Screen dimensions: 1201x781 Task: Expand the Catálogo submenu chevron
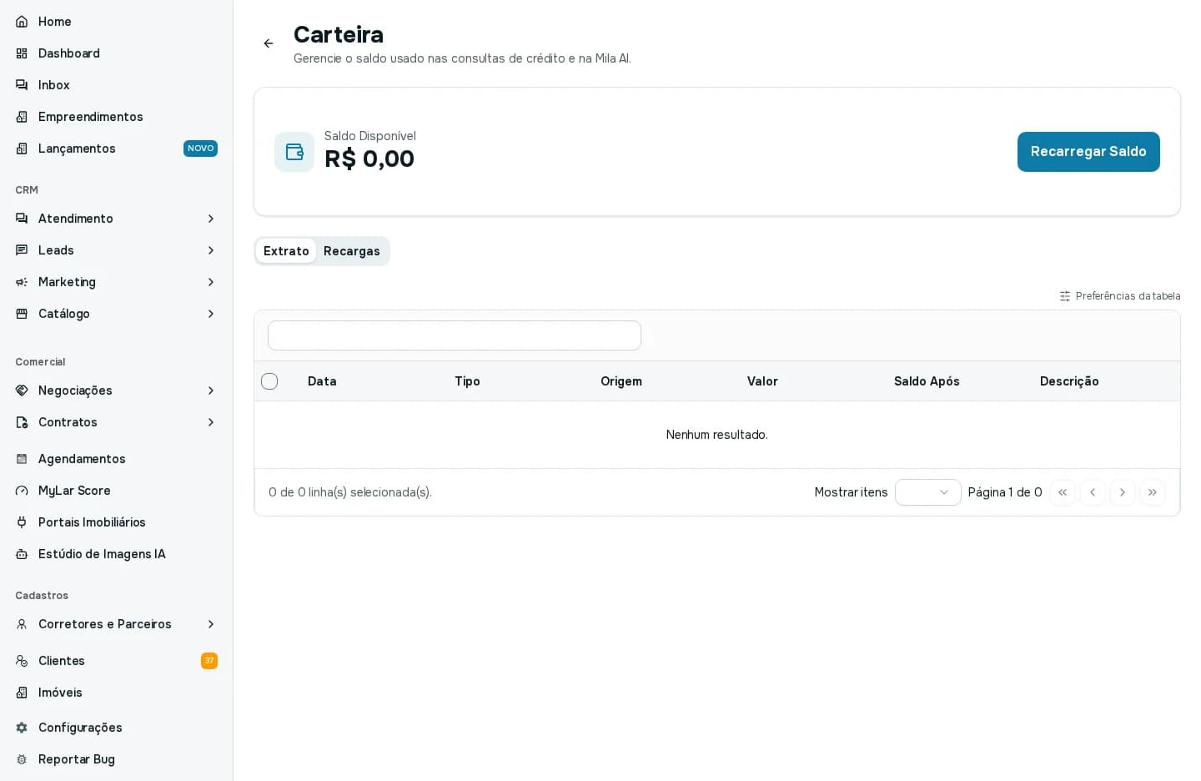(211, 314)
